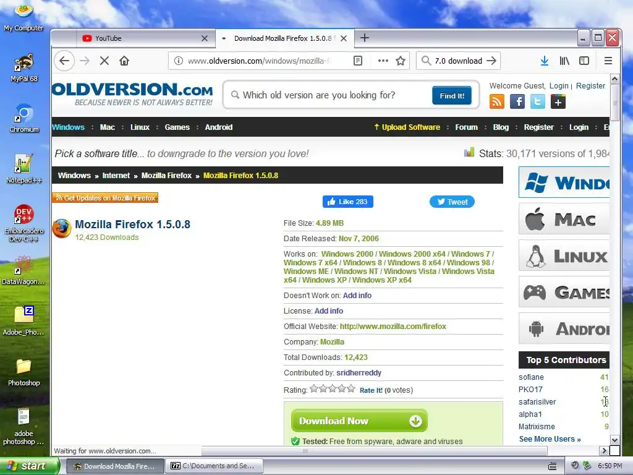Image resolution: width=633 pixels, height=475 pixels.
Task: Open the Forum nav link
Action: pos(466,127)
